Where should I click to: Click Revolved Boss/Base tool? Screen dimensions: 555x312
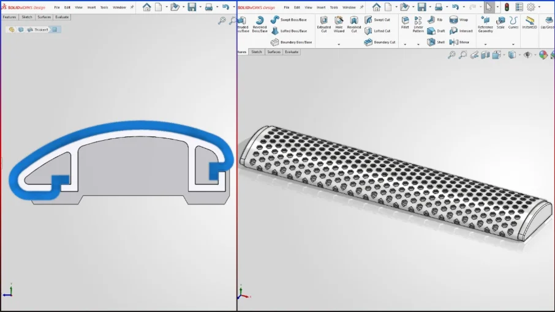click(260, 24)
